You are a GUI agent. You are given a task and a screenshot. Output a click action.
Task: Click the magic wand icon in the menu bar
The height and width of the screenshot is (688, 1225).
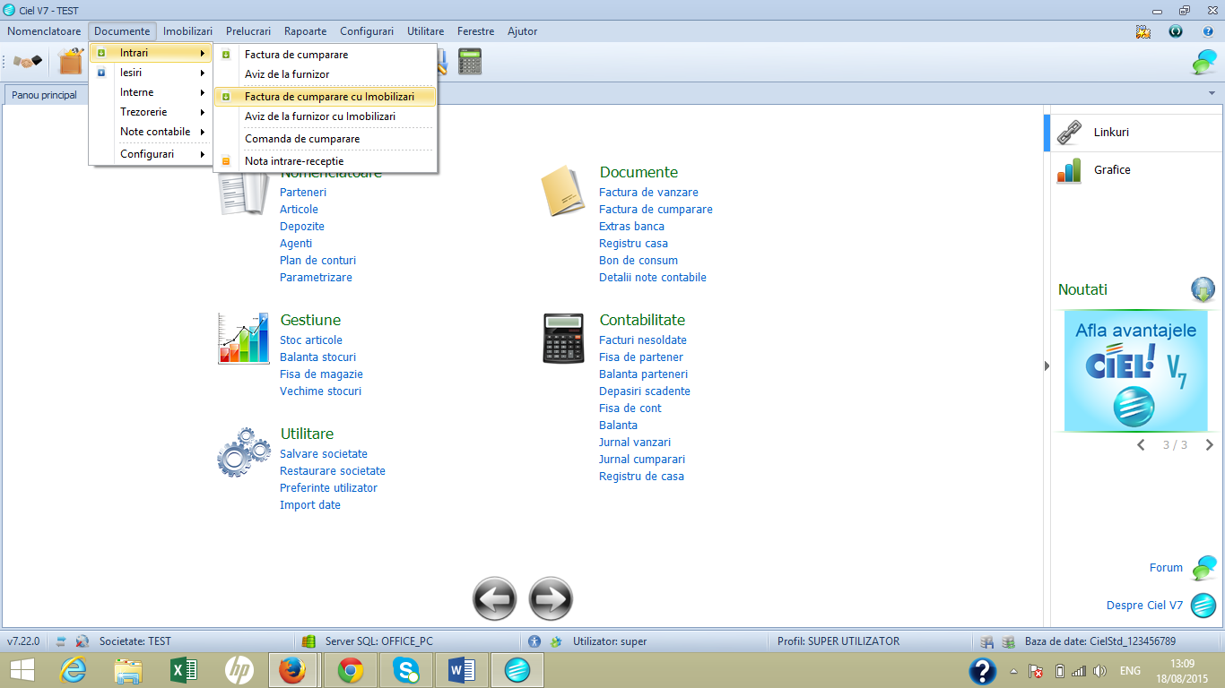pos(1142,31)
